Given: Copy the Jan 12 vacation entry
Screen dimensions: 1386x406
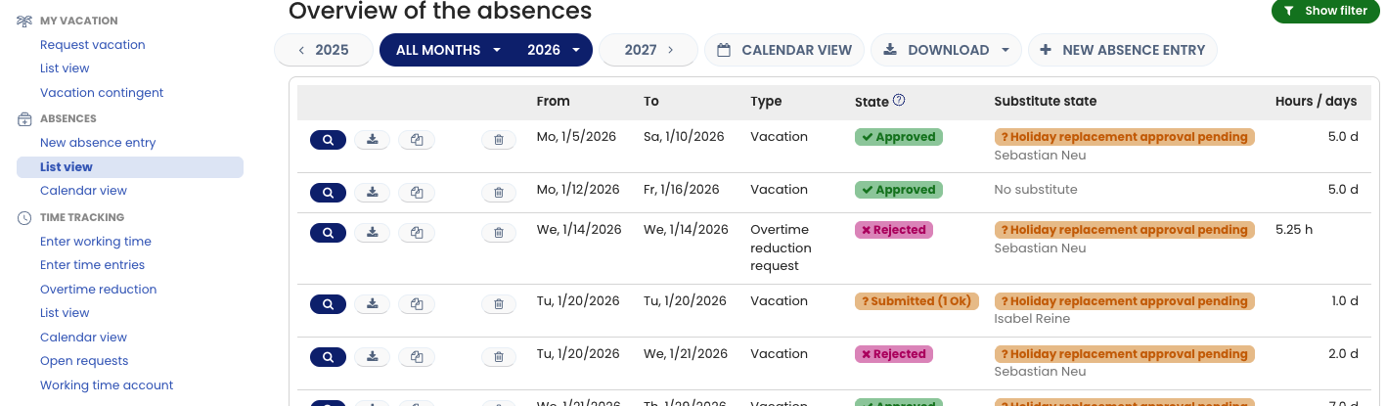Looking at the screenshot, I should coord(417,193).
